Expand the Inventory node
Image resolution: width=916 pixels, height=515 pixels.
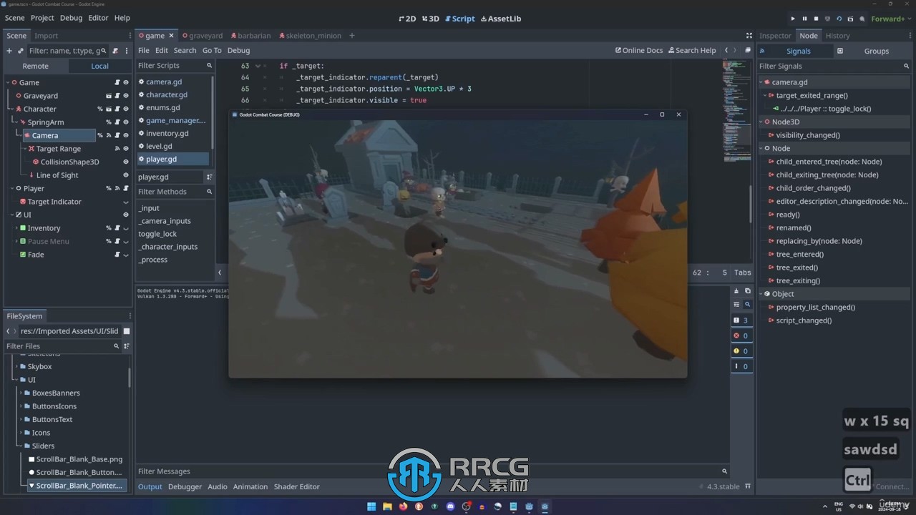click(x=15, y=228)
